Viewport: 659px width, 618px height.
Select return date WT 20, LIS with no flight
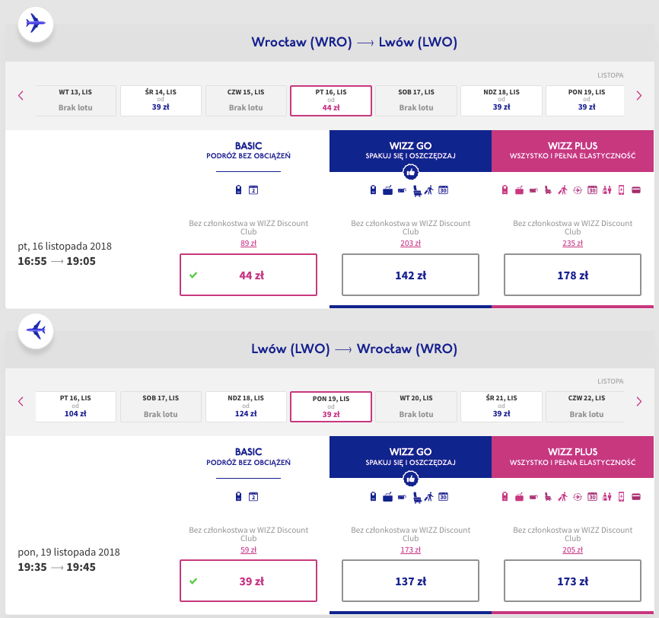point(416,406)
